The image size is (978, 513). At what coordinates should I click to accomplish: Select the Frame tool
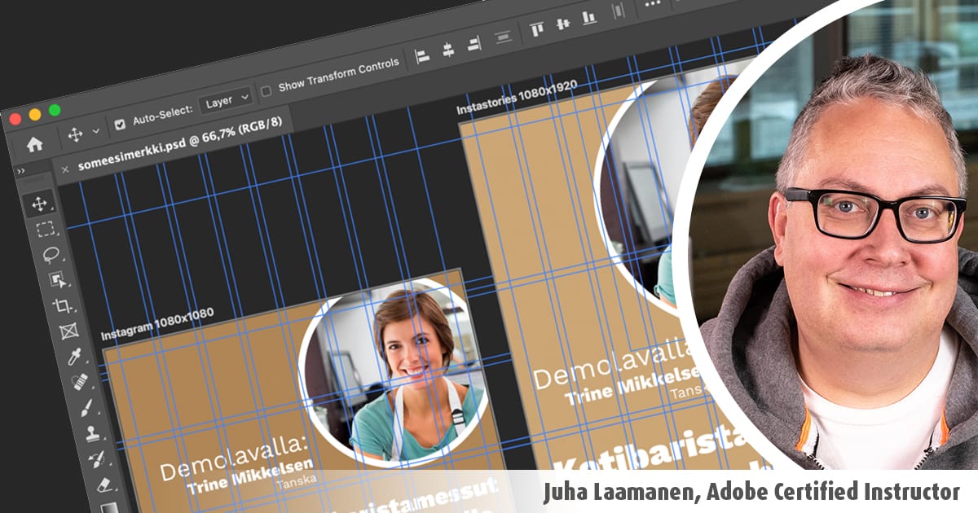pyautogui.click(x=68, y=331)
